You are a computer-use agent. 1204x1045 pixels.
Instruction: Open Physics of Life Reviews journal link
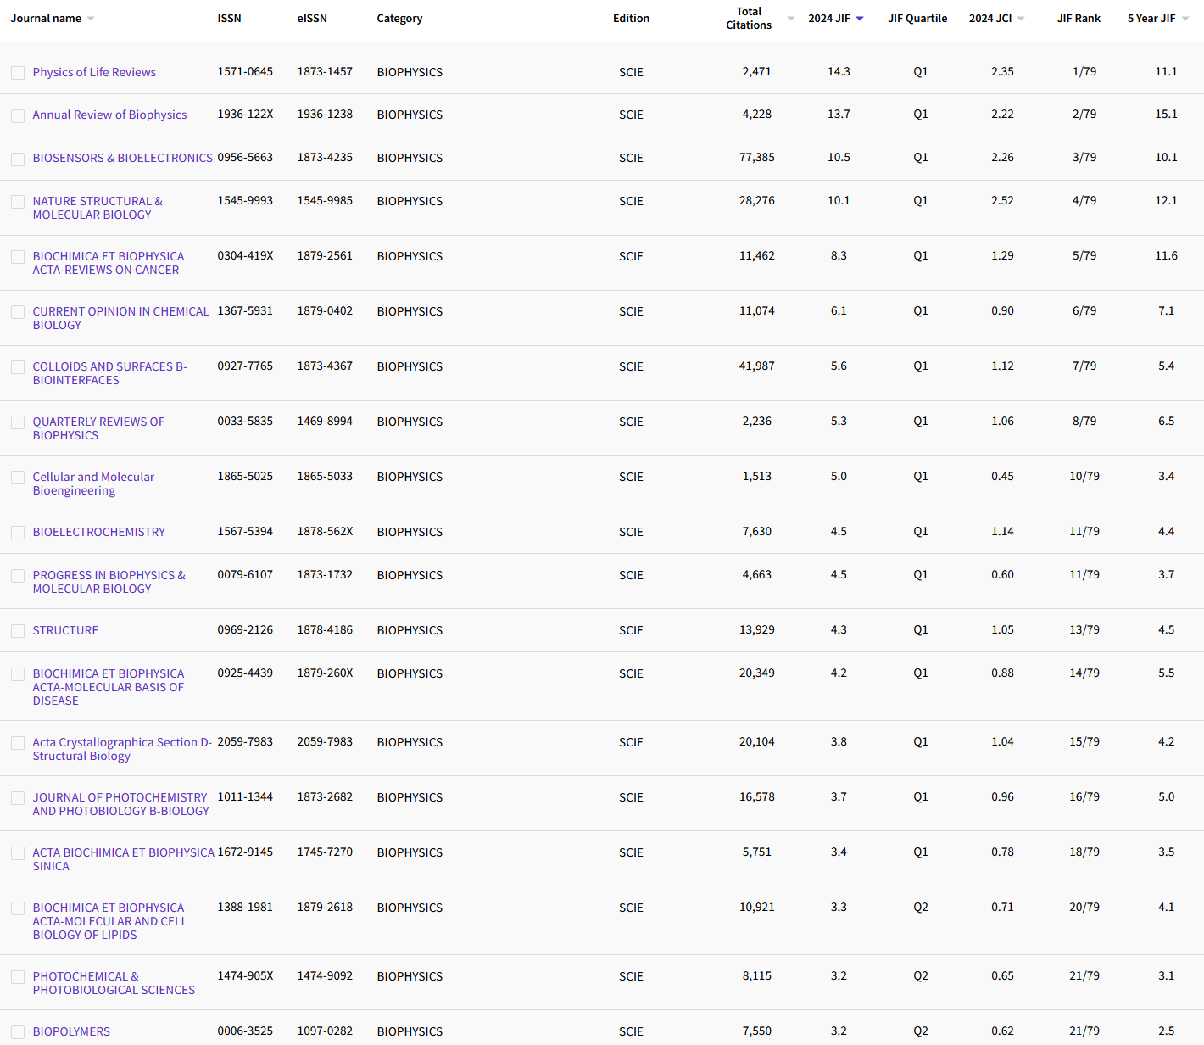[94, 72]
